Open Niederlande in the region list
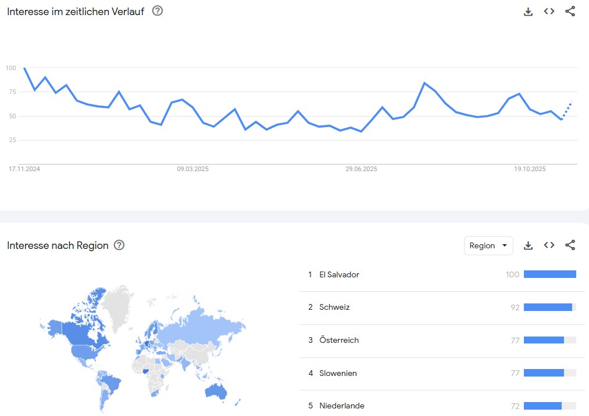 342,406
